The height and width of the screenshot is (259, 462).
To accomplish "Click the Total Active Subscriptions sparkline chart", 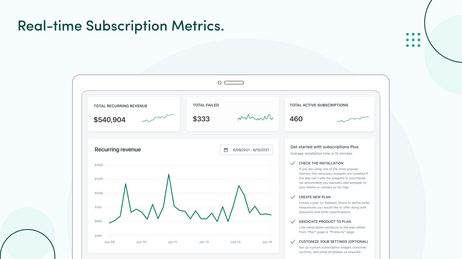I will pyautogui.click(x=353, y=119).
